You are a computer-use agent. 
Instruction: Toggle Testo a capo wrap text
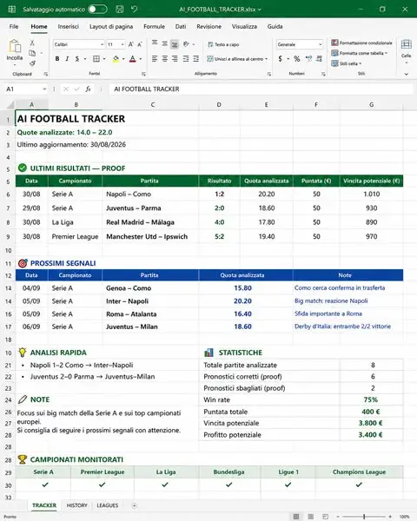223,44
